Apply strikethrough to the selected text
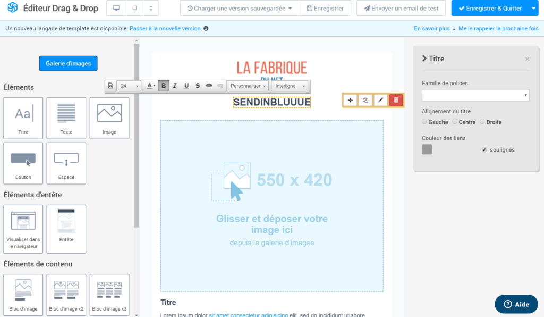This screenshot has width=544, height=317. click(x=198, y=86)
